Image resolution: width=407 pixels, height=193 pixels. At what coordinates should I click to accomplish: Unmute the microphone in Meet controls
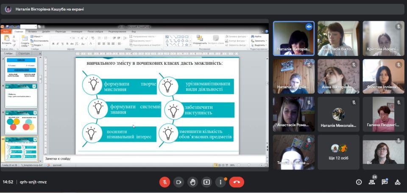164,182
